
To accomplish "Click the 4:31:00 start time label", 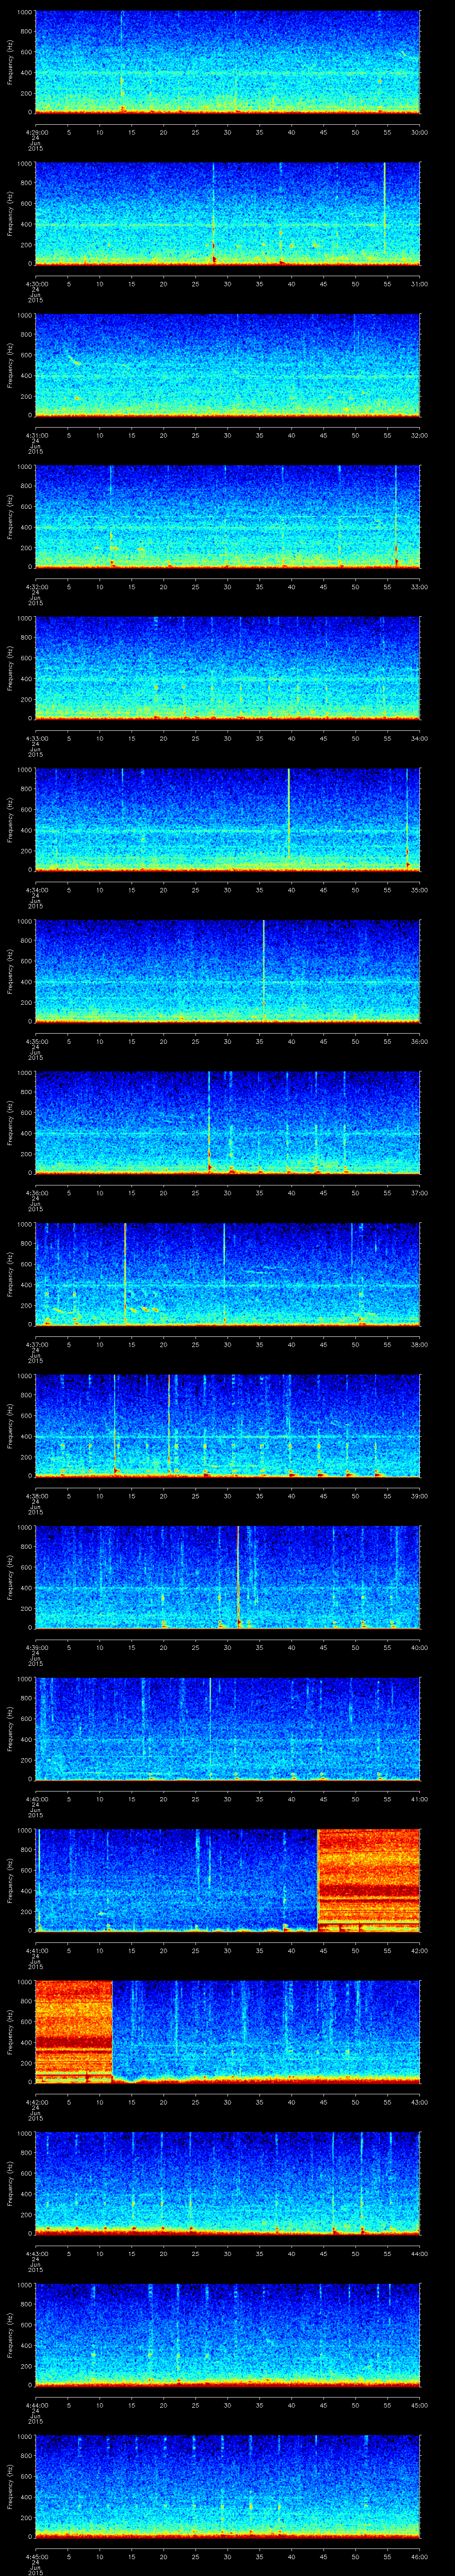I will (x=36, y=435).
